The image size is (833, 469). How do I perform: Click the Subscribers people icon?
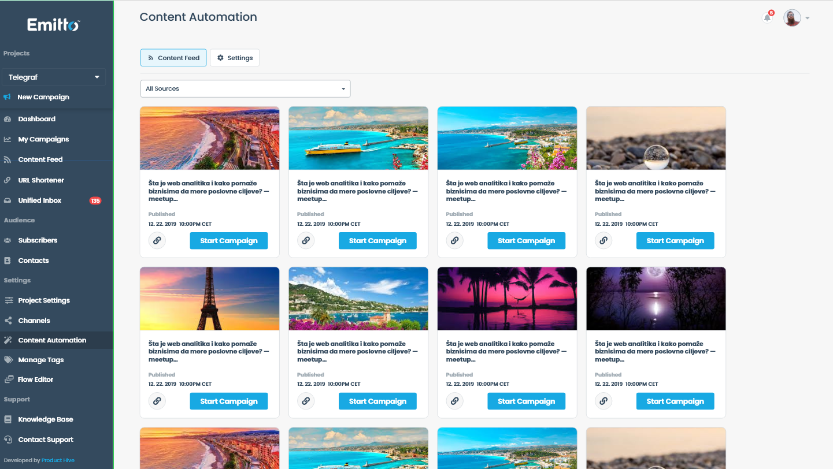point(8,240)
